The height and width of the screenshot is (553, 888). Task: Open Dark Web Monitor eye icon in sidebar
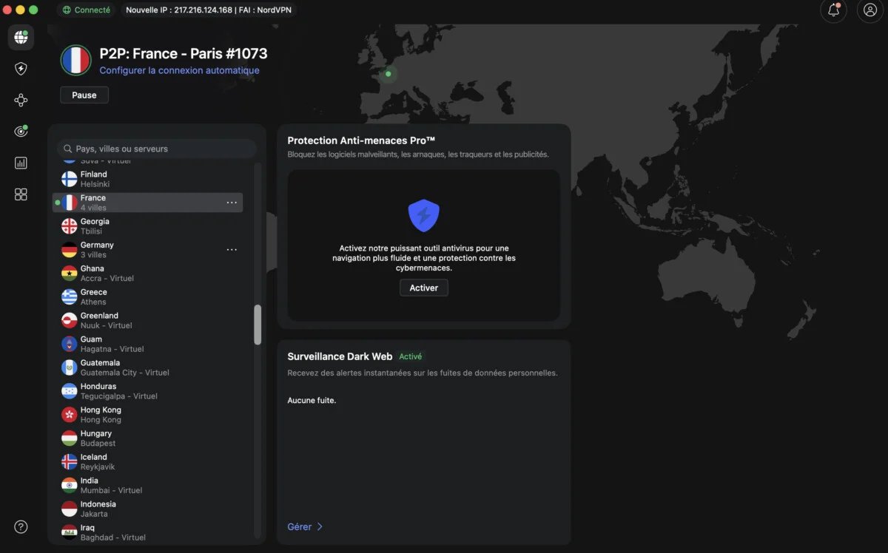click(20, 131)
